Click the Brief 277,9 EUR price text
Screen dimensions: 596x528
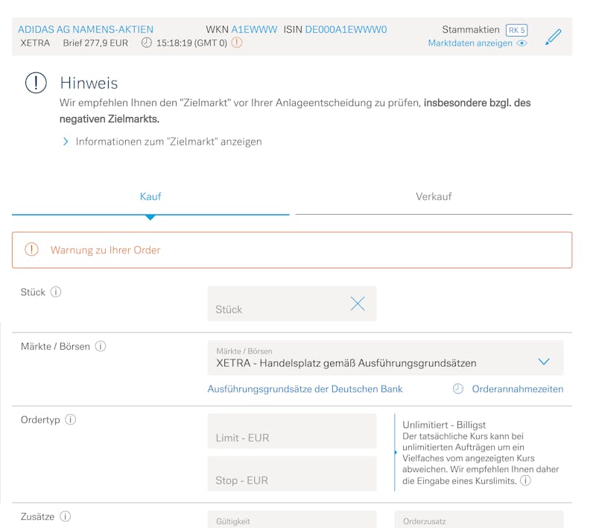pos(95,43)
